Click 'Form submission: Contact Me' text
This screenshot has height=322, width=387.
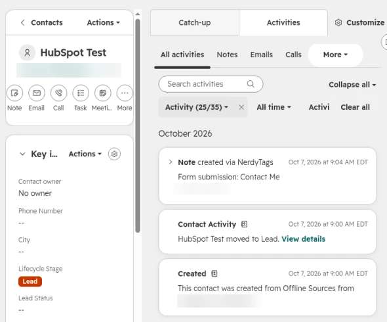click(x=229, y=177)
